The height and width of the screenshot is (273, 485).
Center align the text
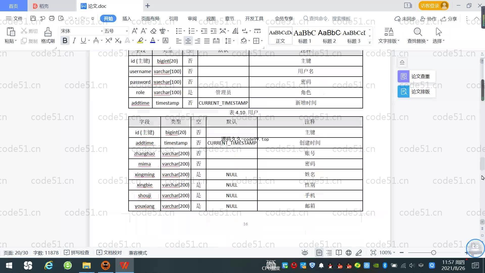pos(188,41)
